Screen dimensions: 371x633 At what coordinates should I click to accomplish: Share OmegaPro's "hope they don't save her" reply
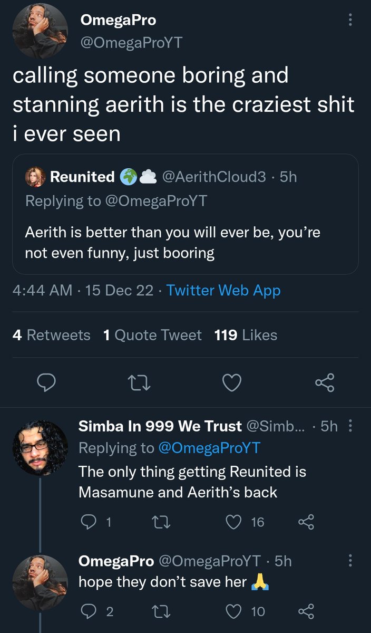click(306, 611)
